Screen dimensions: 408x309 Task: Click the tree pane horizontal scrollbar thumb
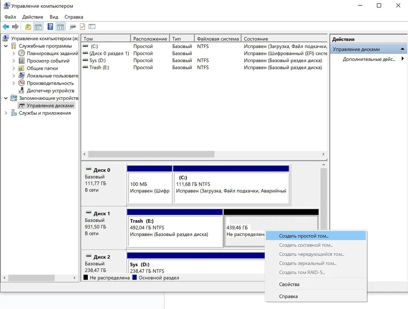coord(31,278)
